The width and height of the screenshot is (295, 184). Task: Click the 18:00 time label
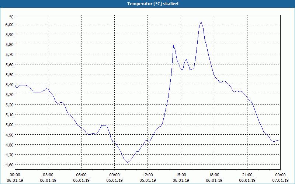[x=214, y=175]
